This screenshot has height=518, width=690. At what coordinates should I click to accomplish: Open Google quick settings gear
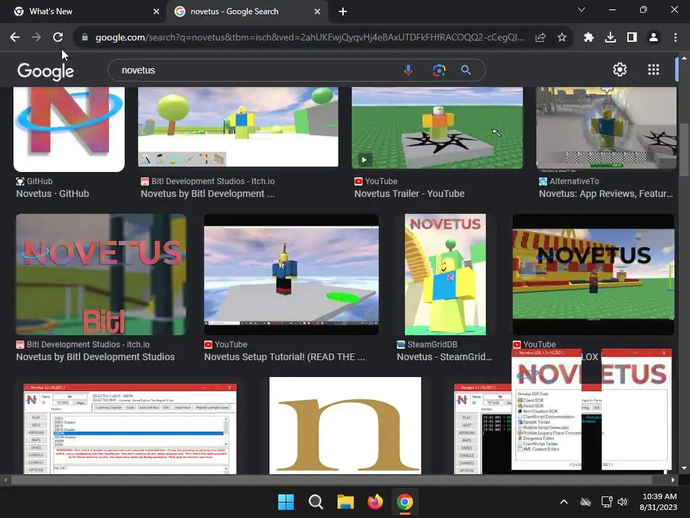point(620,69)
